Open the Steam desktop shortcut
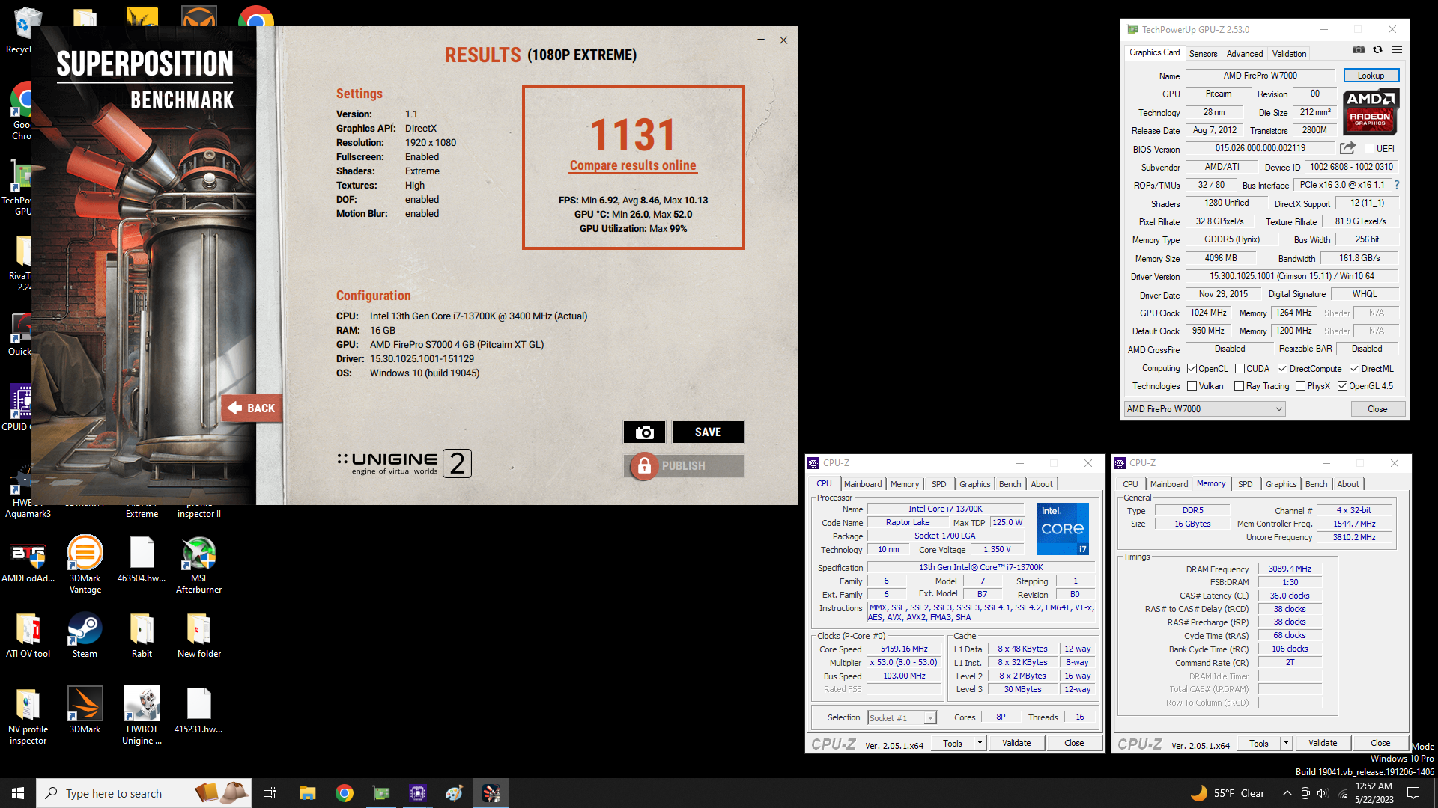 pyautogui.click(x=85, y=635)
